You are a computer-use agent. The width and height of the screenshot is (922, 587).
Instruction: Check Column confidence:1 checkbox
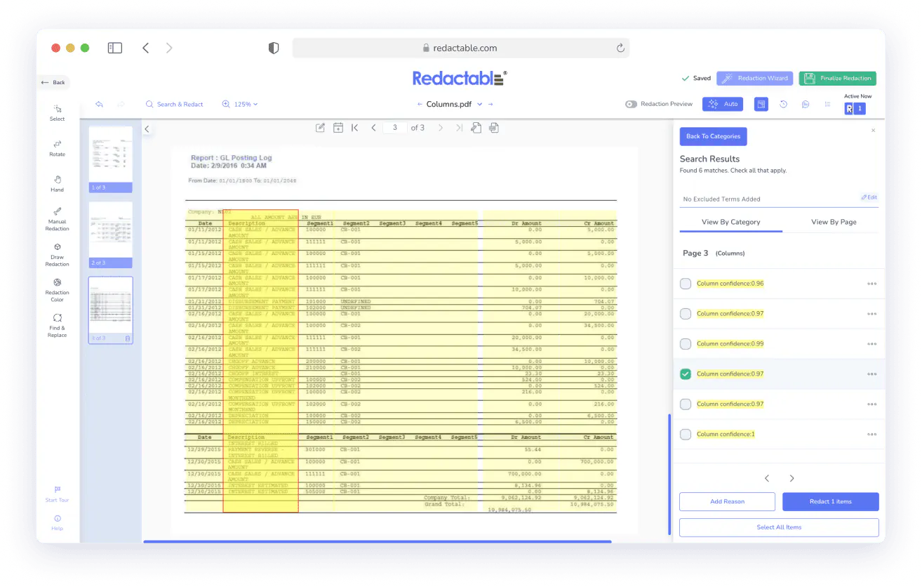686,434
